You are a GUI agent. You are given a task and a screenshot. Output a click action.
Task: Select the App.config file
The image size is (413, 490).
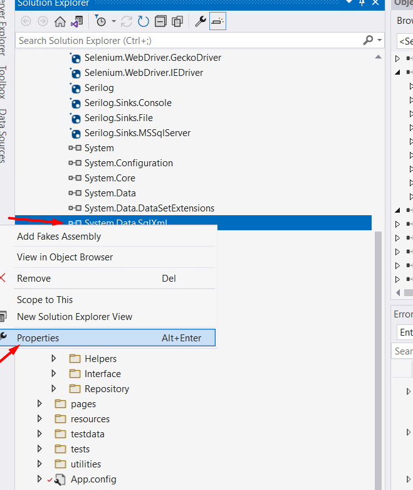click(93, 479)
